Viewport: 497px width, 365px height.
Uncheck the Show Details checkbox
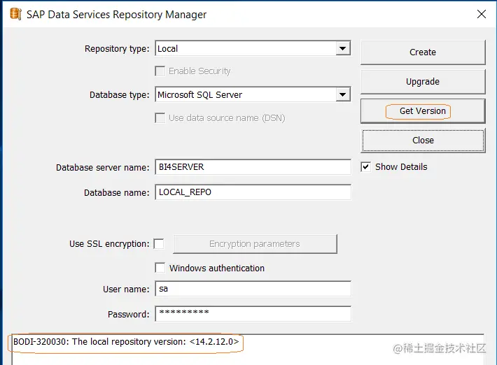tap(365, 167)
